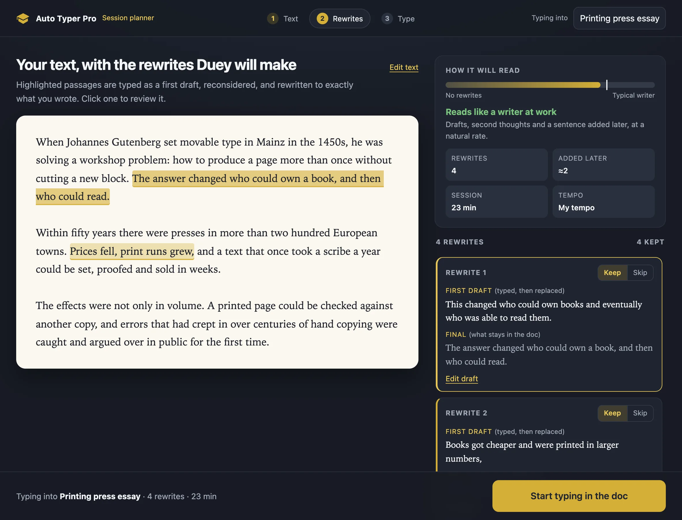The image size is (682, 520).
Task: Open Edit draft link in Rewrite 1
Action: [462, 378]
